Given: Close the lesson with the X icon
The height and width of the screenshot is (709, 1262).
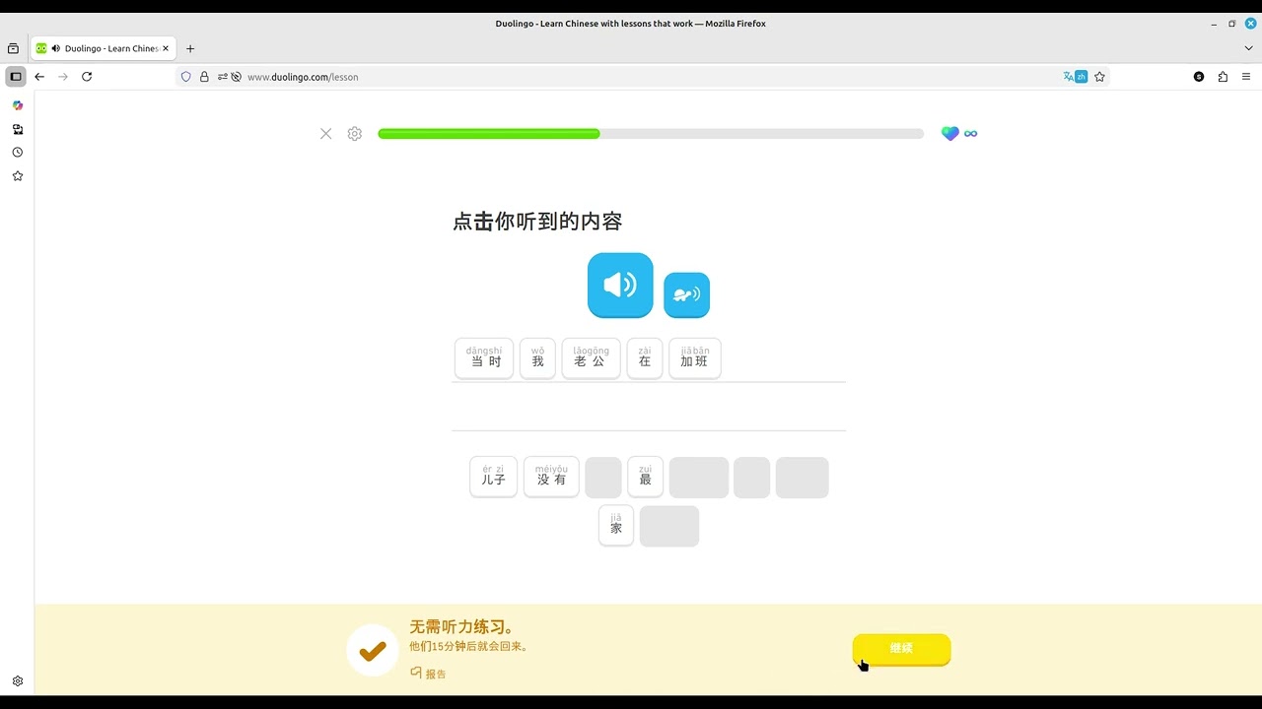Looking at the screenshot, I should tap(326, 134).
